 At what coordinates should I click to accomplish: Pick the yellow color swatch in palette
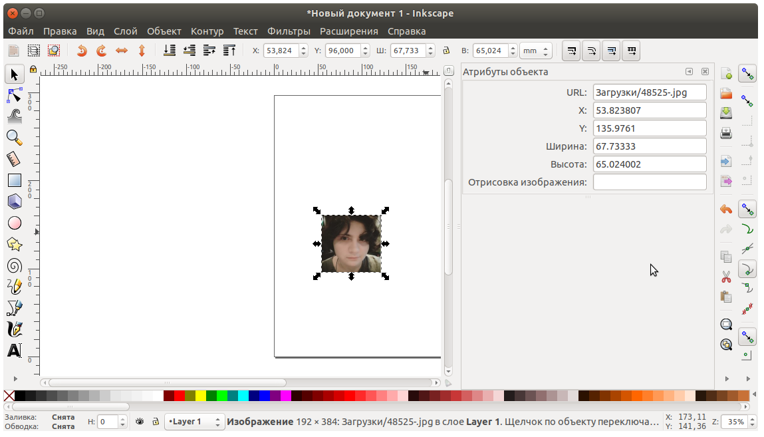pos(201,396)
